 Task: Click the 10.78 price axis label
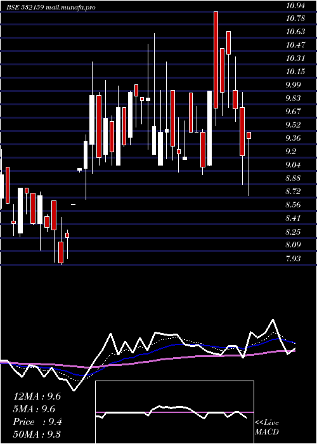(x=295, y=18)
